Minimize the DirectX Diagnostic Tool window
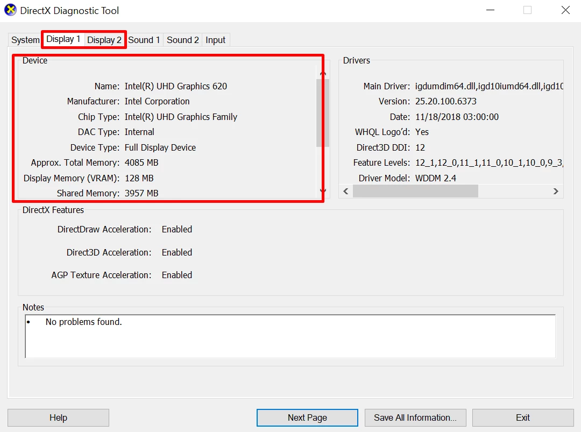Screen dimensions: 581x432 [490, 10]
